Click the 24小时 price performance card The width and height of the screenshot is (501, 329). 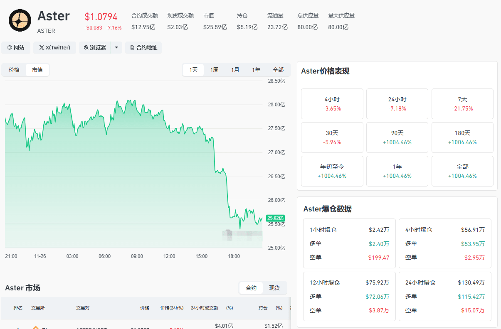397,104
